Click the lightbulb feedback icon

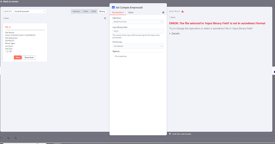(170, 134)
